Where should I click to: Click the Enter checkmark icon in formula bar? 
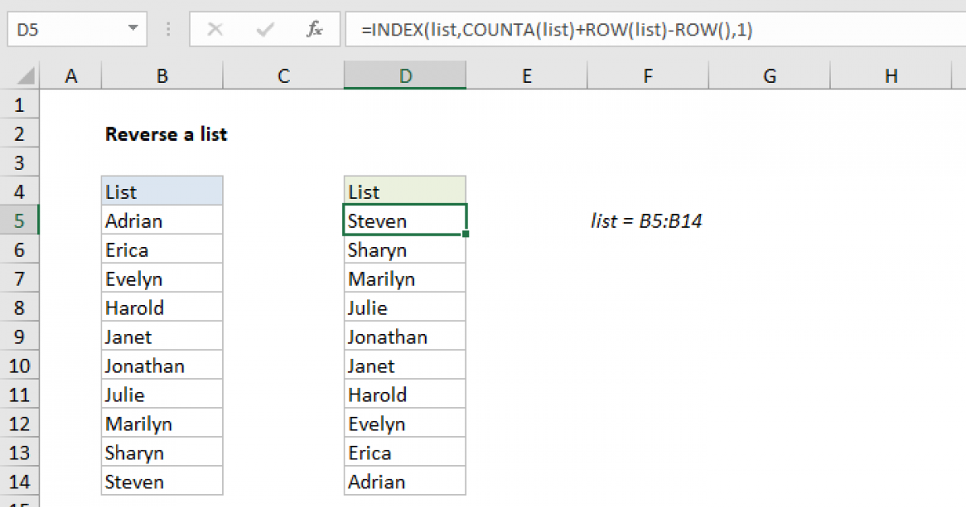point(263,29)
